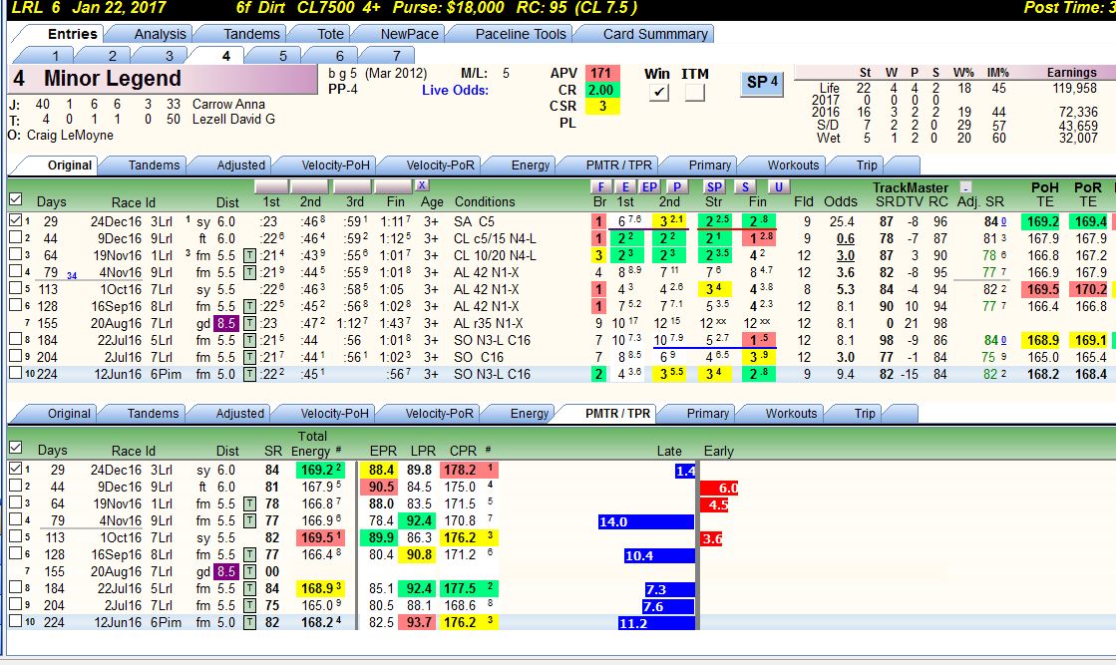Select horse number 1 tab

pyautogui.click(x=55, y=56)
